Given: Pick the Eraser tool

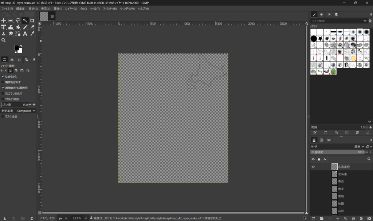Looking at the screenshot, I should tap(32, 27).
